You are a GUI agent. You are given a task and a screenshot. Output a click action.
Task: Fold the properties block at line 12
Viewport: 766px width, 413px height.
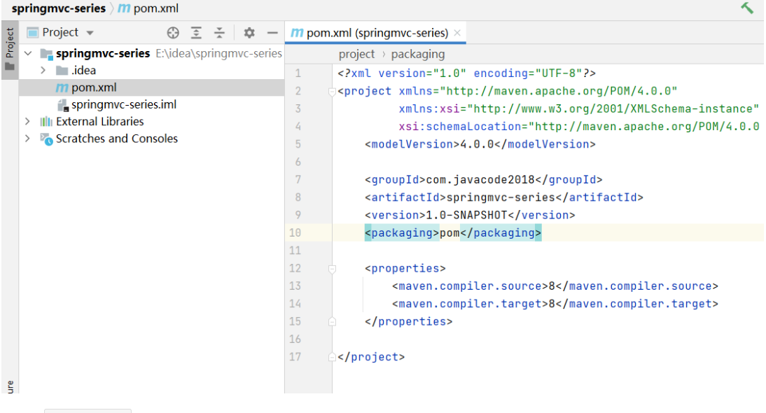(x=332, y=269)
